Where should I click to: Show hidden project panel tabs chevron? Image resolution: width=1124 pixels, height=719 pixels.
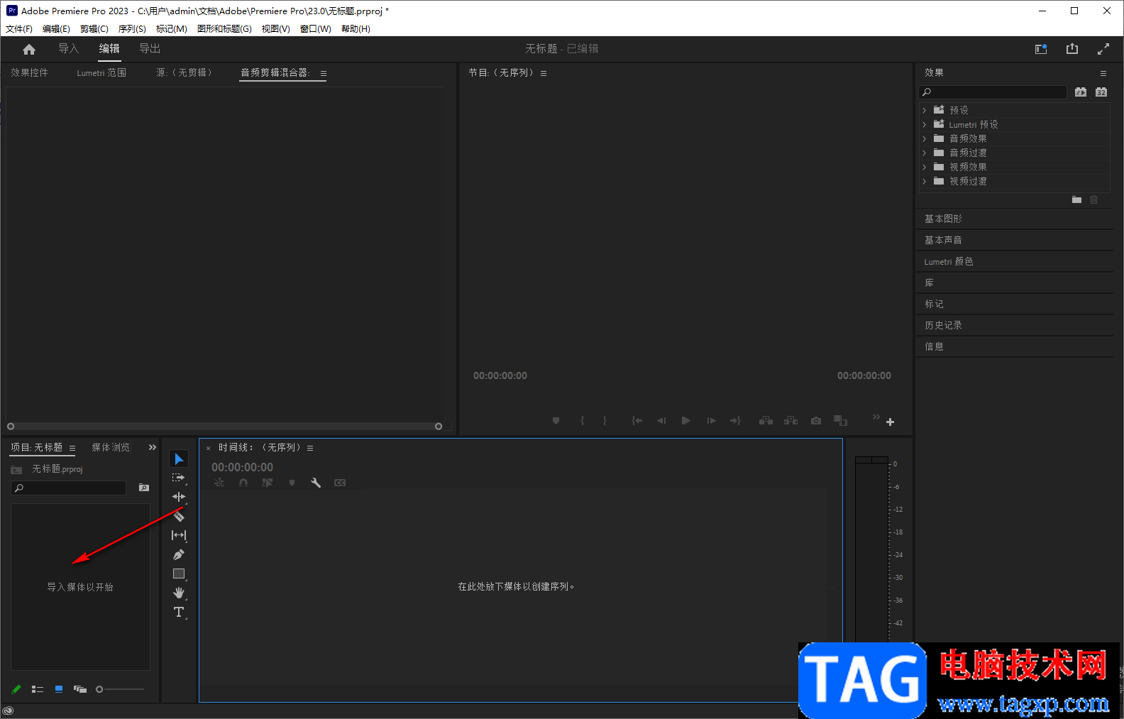point(153,447)
